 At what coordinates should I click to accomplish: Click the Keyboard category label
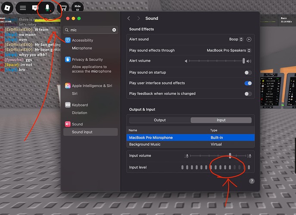pos(80,105)
